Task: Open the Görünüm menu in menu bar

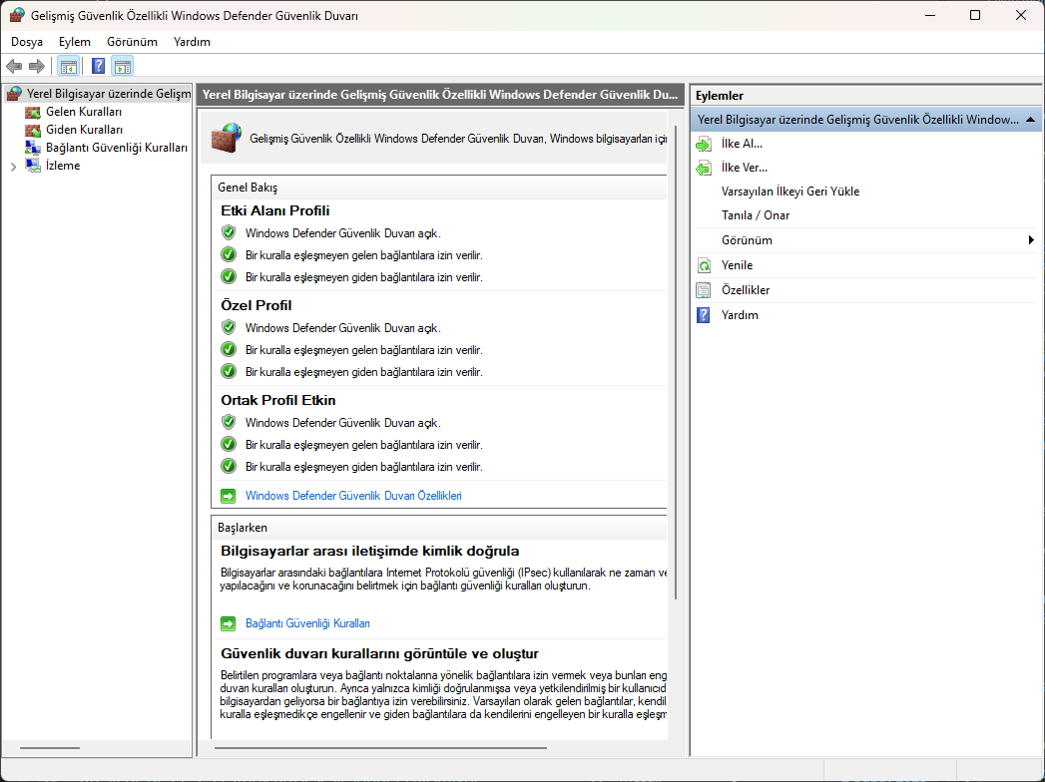Action: click(132, 42)
